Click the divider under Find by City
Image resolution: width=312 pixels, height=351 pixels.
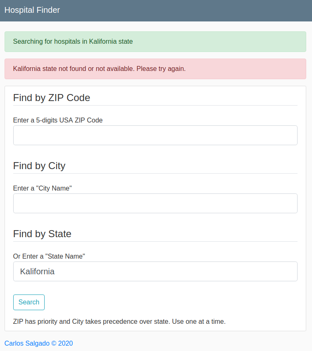point(155,173)
